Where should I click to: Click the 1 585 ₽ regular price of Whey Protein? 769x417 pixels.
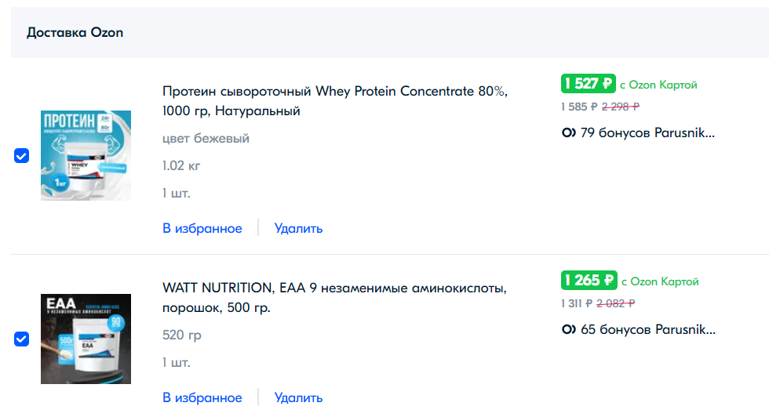pos(579,107)
